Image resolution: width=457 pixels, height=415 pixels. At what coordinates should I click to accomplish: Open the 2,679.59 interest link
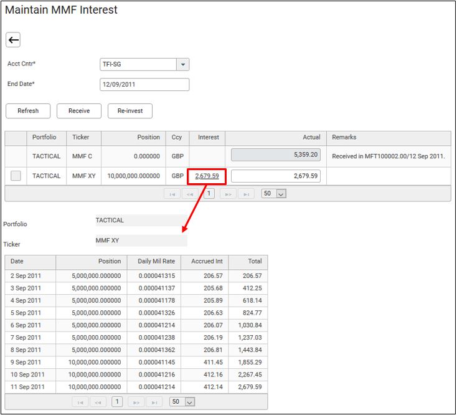(x=207, y=176)
